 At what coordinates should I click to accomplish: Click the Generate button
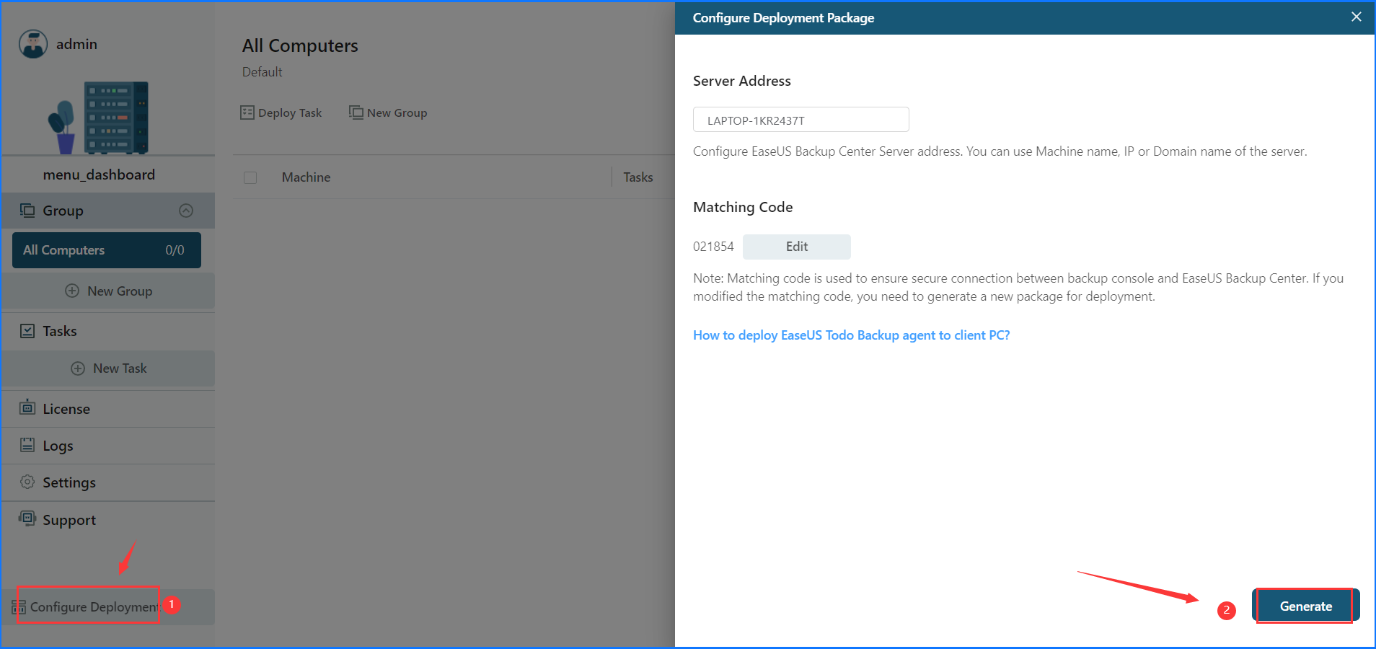tap(1305, 606)
